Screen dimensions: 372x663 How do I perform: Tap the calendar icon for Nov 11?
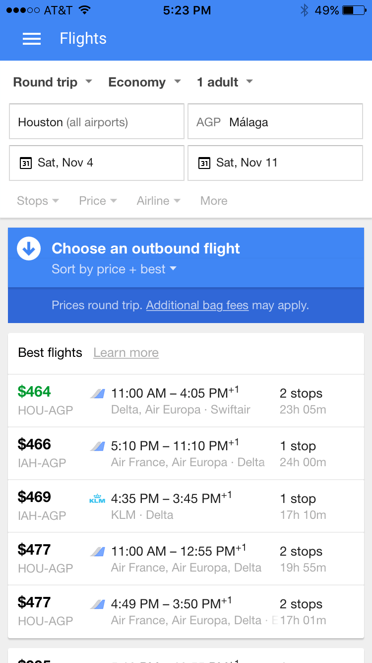[204, 163]
